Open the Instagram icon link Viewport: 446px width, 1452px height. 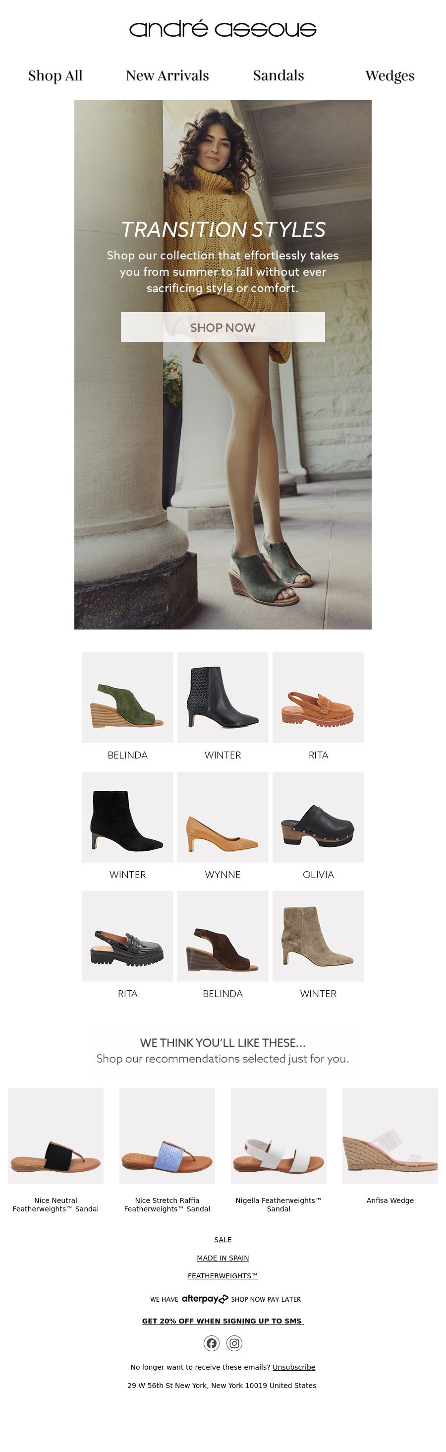234,1343
